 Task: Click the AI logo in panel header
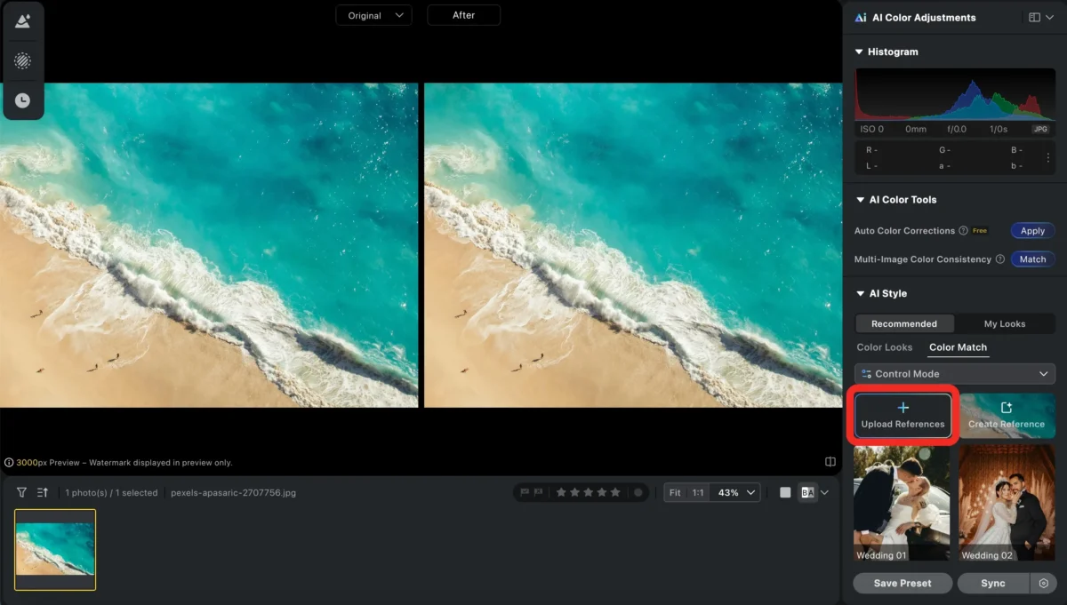tap(861, 17)
